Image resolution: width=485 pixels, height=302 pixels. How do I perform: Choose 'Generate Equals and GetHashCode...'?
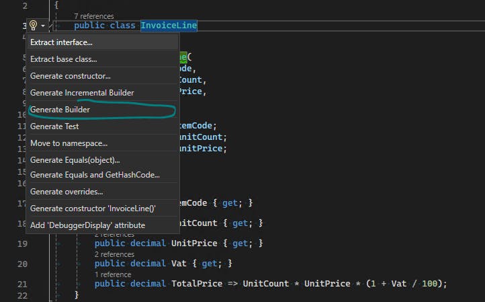[x=95, y=175]
